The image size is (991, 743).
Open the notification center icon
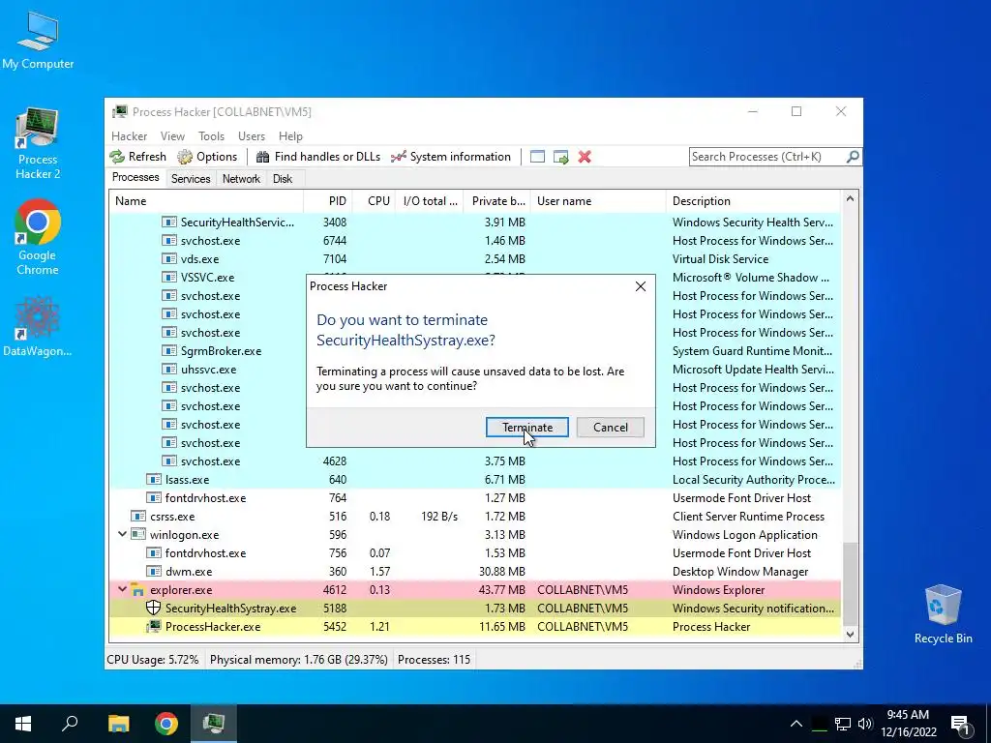coord(960,725)
